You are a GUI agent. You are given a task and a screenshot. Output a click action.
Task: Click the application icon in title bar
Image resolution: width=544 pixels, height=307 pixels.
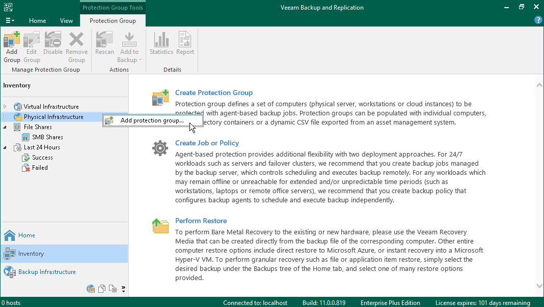8,7
